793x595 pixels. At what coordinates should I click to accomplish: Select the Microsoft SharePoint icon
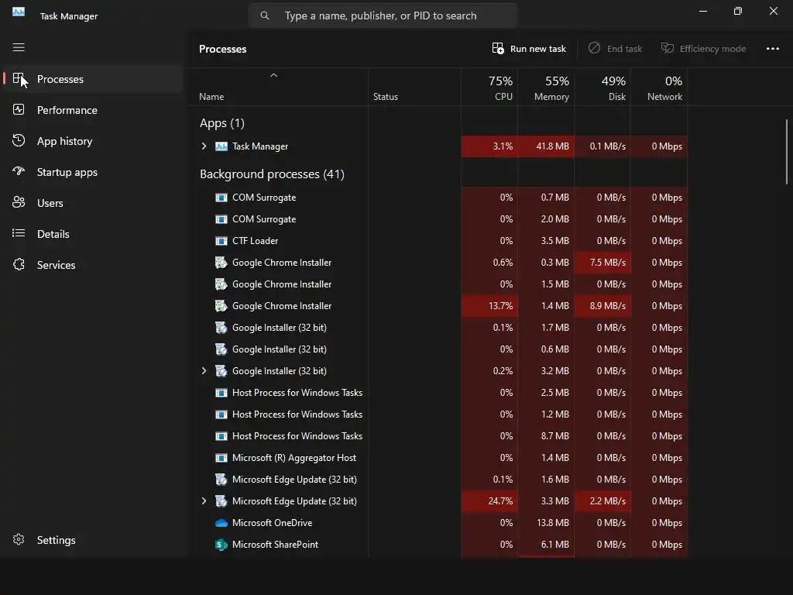click(221, 545)
